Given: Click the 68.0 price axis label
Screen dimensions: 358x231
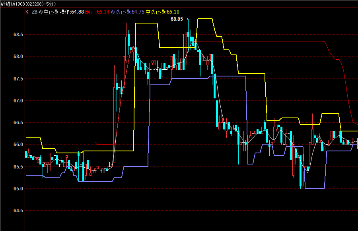Looking at the screenshot, I should pos(18,57).
